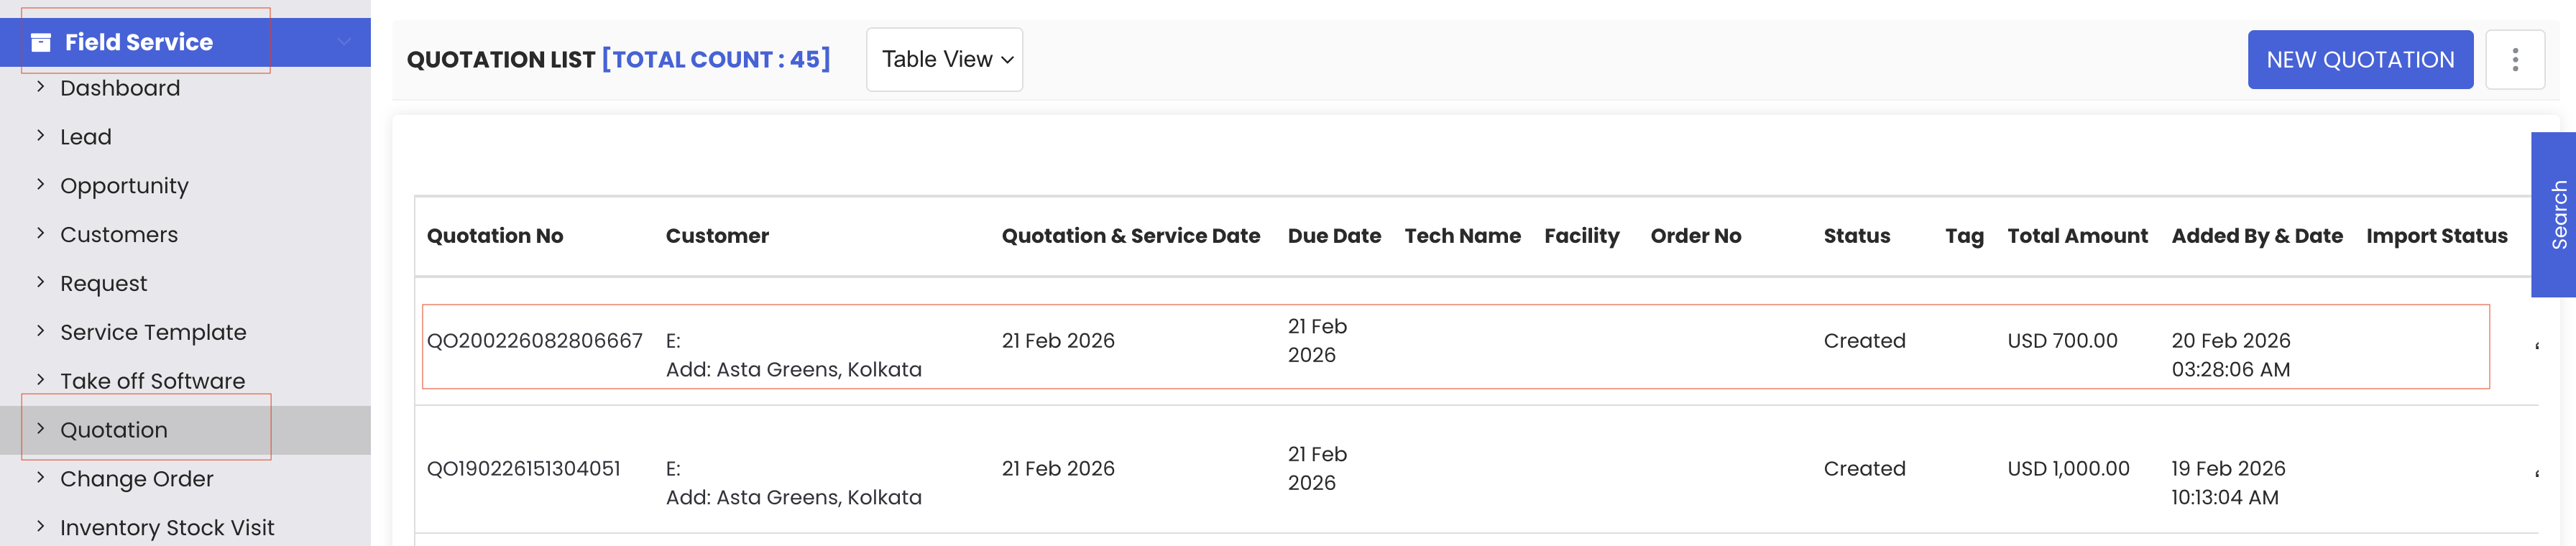This screenshot has width=2576, height=546.
Task: Navigate to Service Template
Action: [153, 332]
